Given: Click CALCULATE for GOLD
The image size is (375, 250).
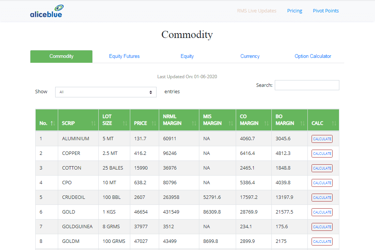Looking at the screenshot, I should (322, 212).
